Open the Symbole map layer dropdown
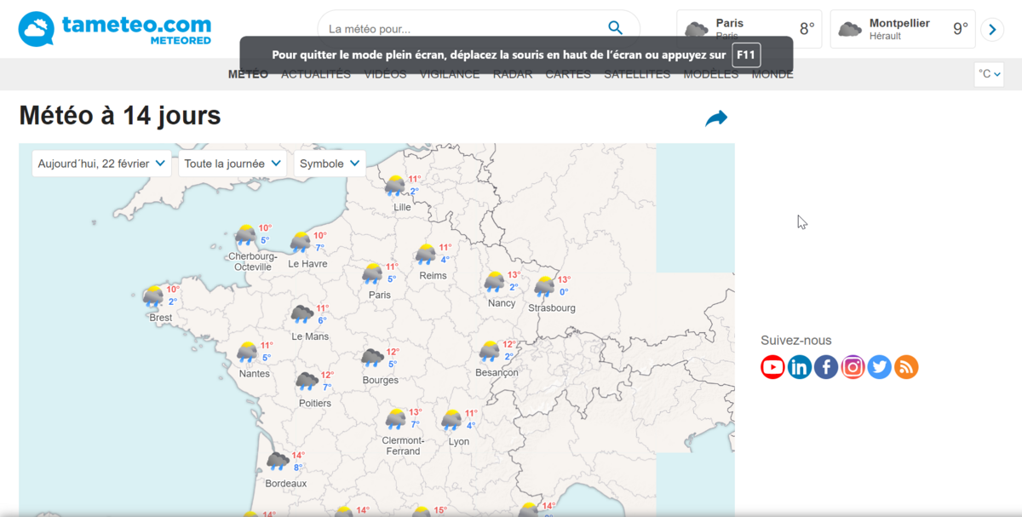 330,164
